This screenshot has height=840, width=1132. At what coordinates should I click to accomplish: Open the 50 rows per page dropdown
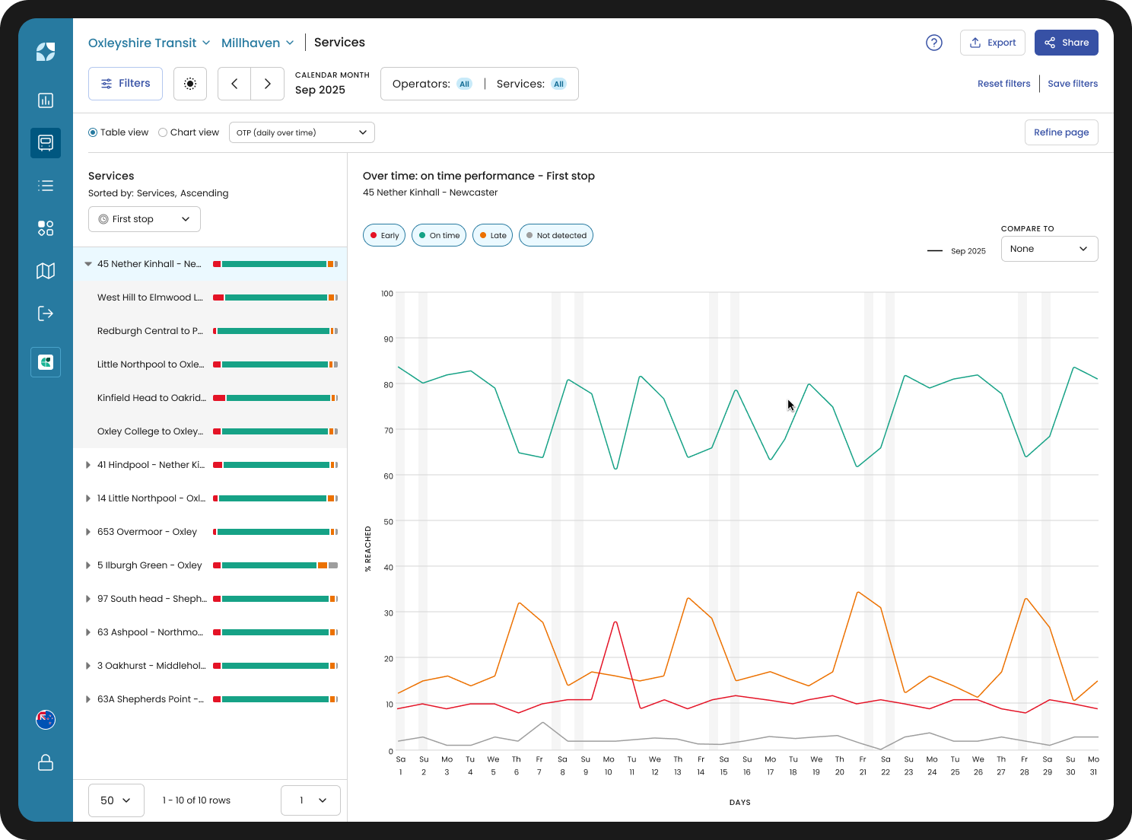click(x=116, y=800)
